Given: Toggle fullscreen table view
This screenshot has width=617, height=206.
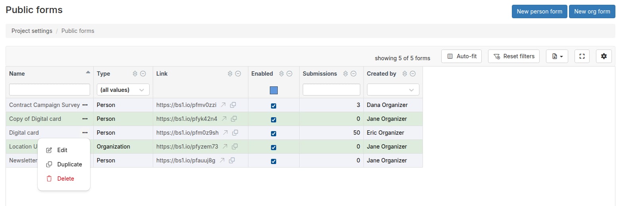Looking at the screenshot, I should point(582,56).
